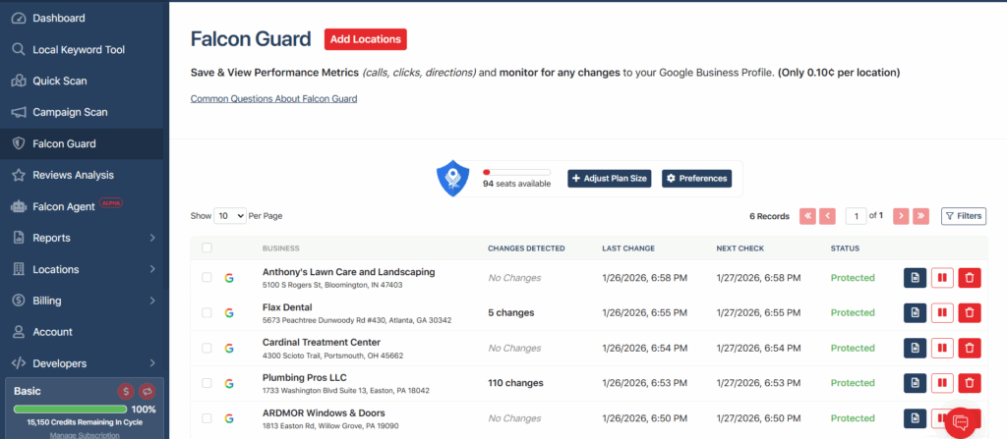Click the red Add Locations button
The width and height of the screenshot is (1007, 439).
coord(366,39)
